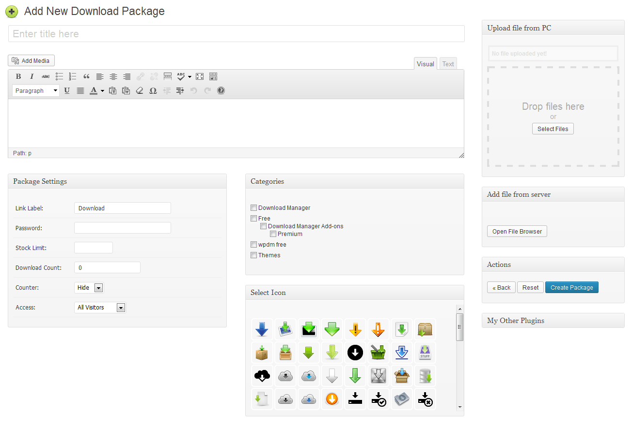This screenshot has height=428, width=632.
Task: Switch to the Visual editor tab
Action: pyautogui.click(x=426, y=64)
